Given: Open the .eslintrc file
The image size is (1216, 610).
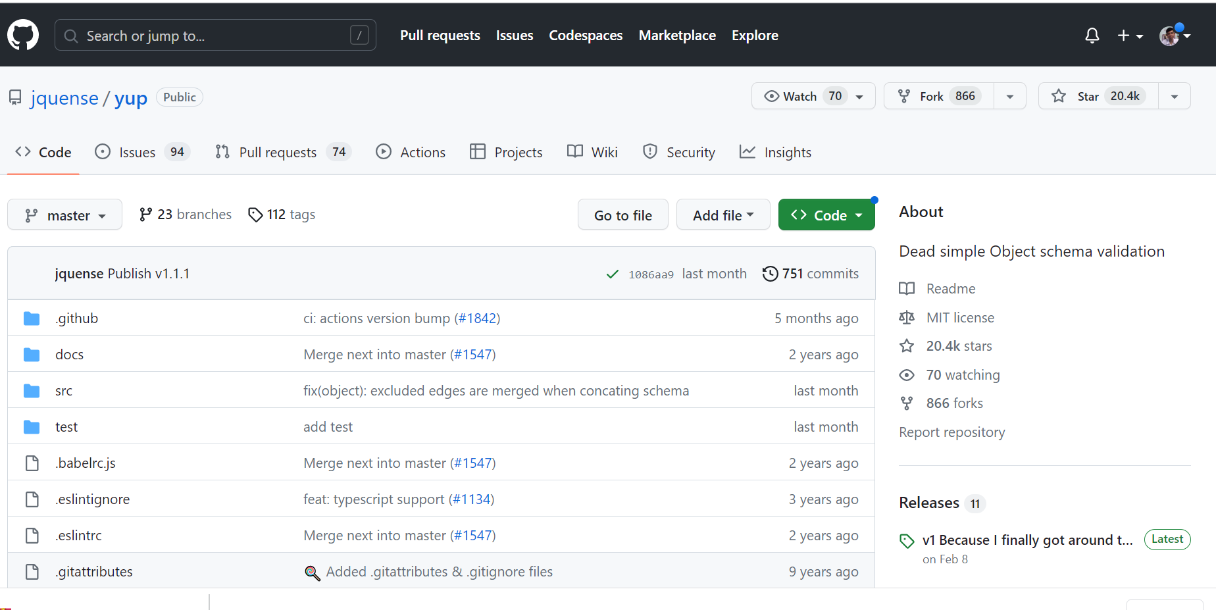Looking at the screenshot, I should 78,536.
